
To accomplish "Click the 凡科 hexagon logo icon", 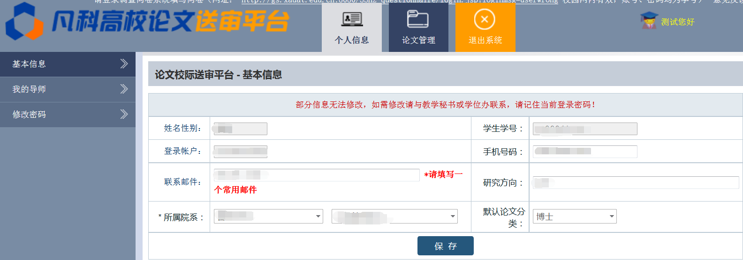I will pyautogui.click(x=24, y=22).
